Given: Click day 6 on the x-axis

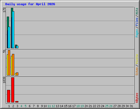Looking at the screenshot, I should (x=30, y=106).
